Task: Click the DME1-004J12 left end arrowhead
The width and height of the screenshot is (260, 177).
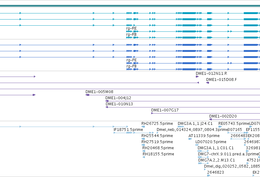Action: coord(107,101)
